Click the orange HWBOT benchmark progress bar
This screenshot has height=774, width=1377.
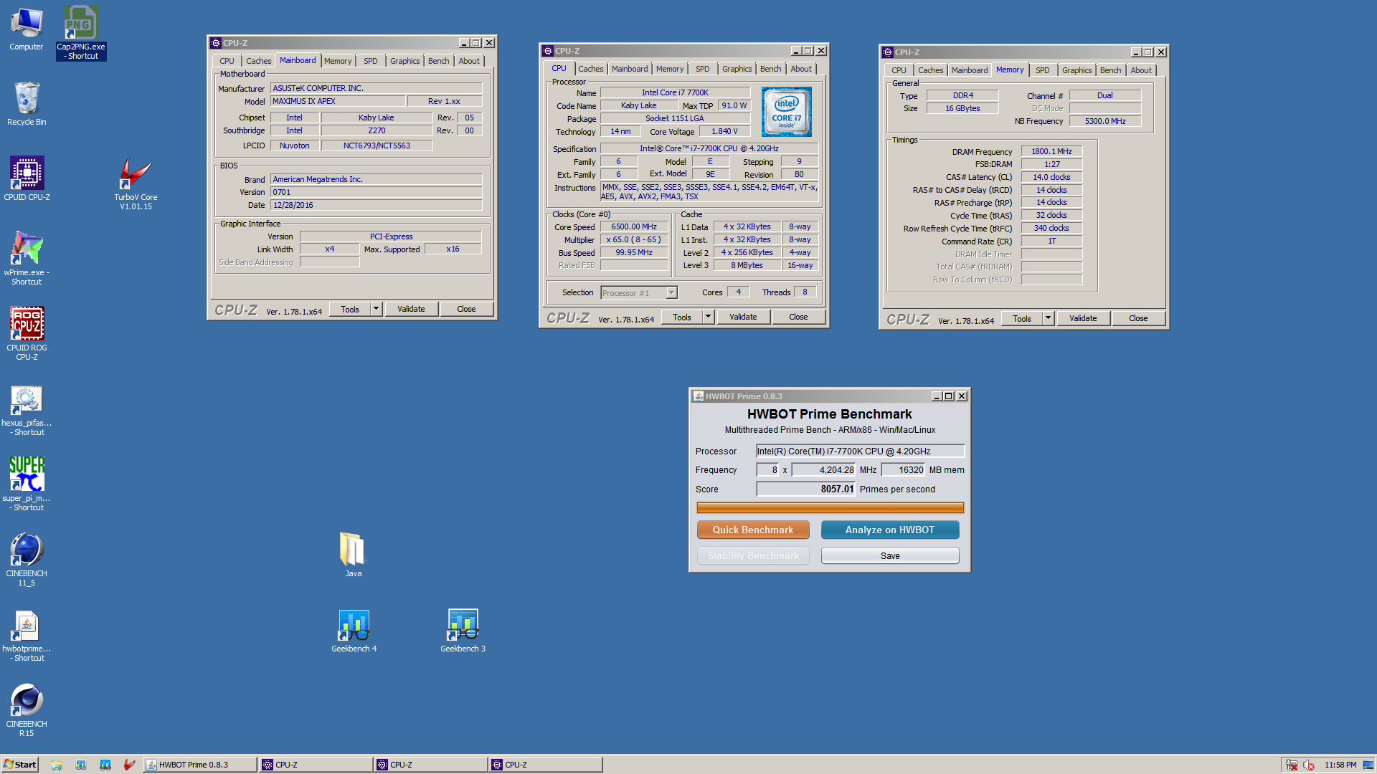[830, 507]
